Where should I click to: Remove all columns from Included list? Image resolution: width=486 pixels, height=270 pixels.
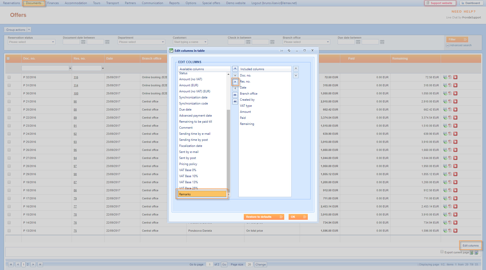[x=235, y=101]
